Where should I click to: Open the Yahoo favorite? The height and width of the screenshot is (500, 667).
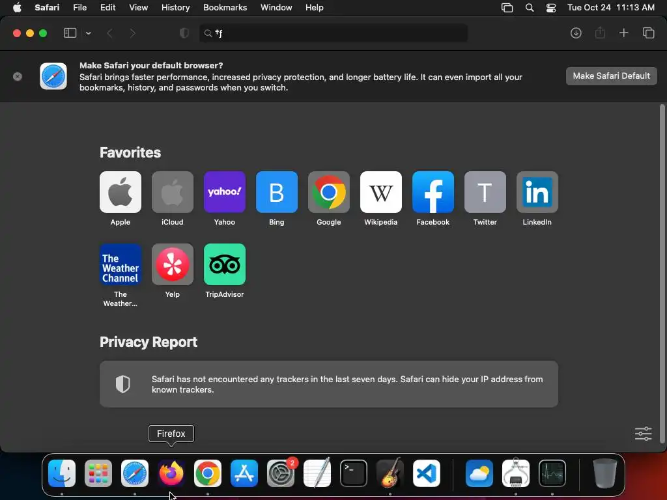(x=225, y=192)
